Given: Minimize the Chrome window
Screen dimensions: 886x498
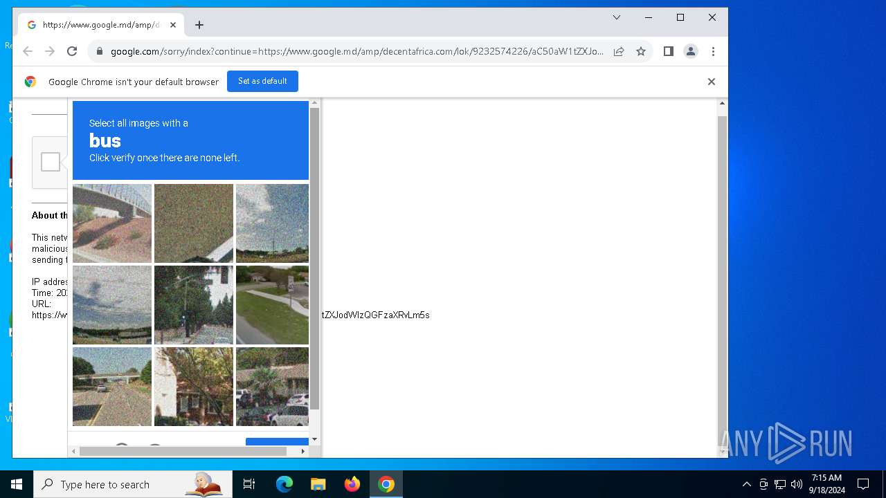Looking at the screenshot, I should (649, 17).
